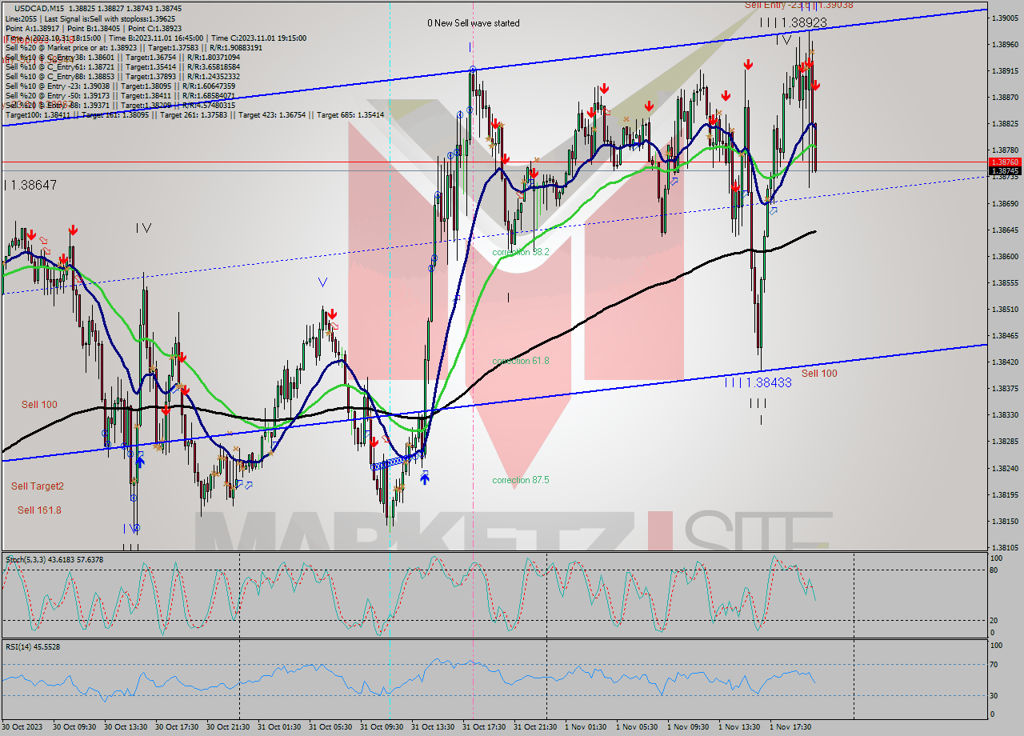
Task: Select the 1.38555 price axis label
Action: click(x=1005, y=283)
